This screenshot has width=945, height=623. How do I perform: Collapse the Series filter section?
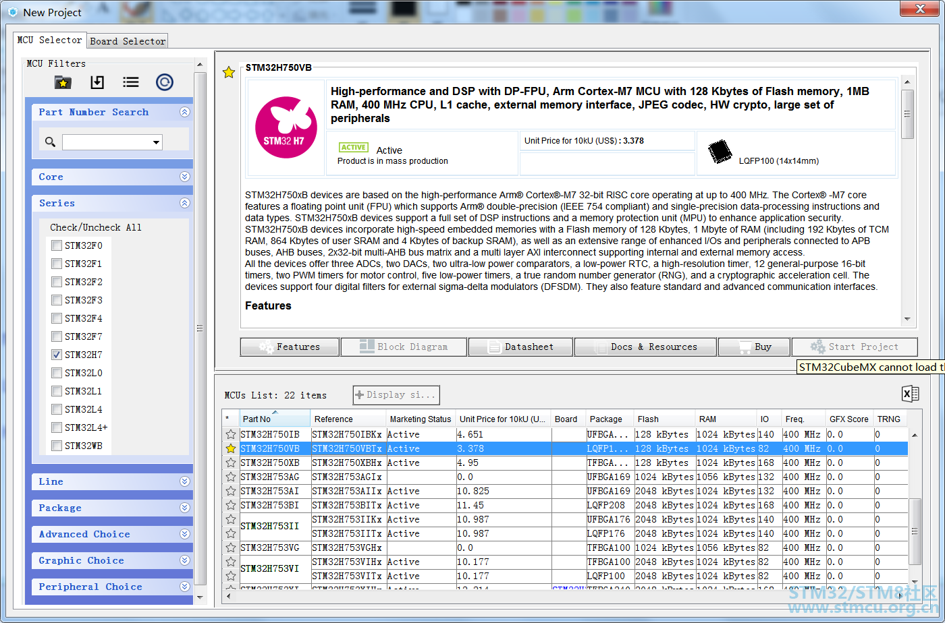184,203
